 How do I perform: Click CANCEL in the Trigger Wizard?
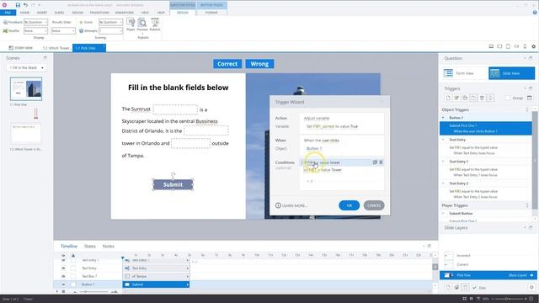coord(374,205)
